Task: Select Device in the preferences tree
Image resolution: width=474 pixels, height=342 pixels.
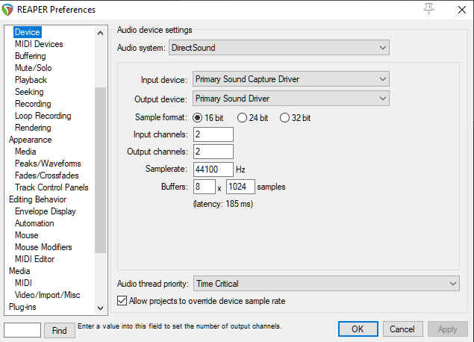Action: [x=28, y=32]
